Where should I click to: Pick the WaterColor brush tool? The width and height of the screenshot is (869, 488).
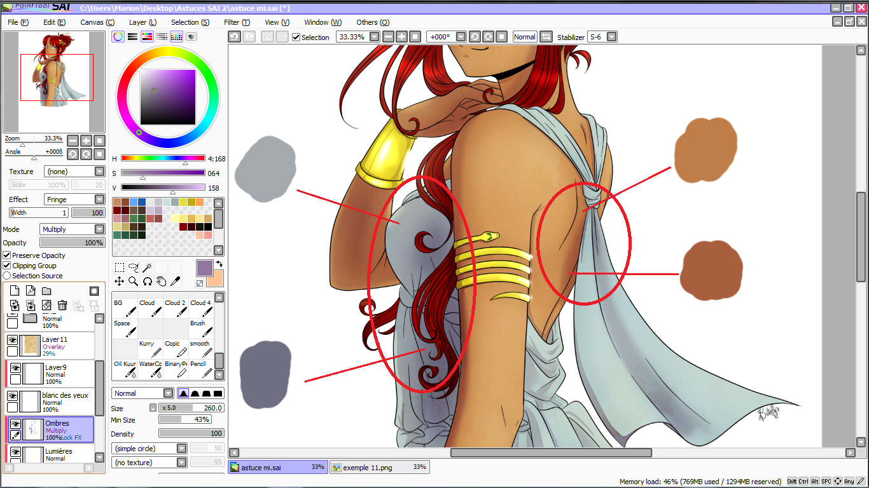[x=150, y=369]
